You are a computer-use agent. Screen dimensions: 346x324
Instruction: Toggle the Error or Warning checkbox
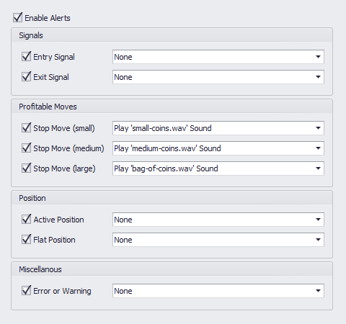click(x=26, y=291)
